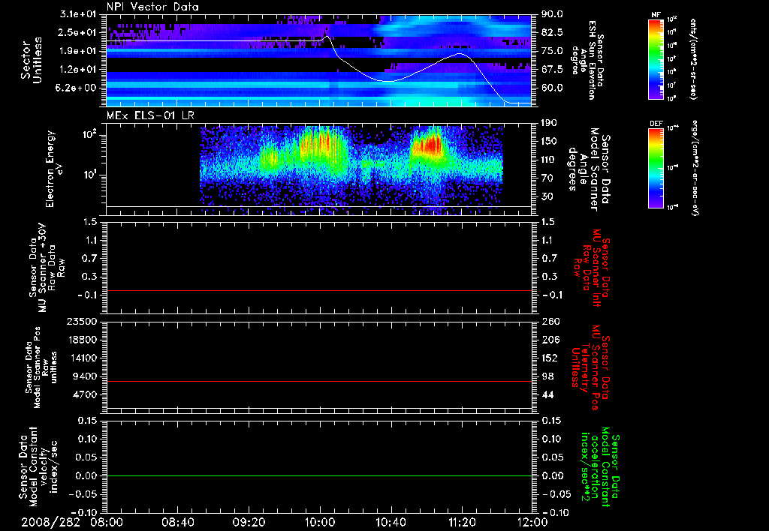769x531 pixels.
Task: Click the "44" telemetry tick label
Action: pyautogui.click(x=547, y=394)
